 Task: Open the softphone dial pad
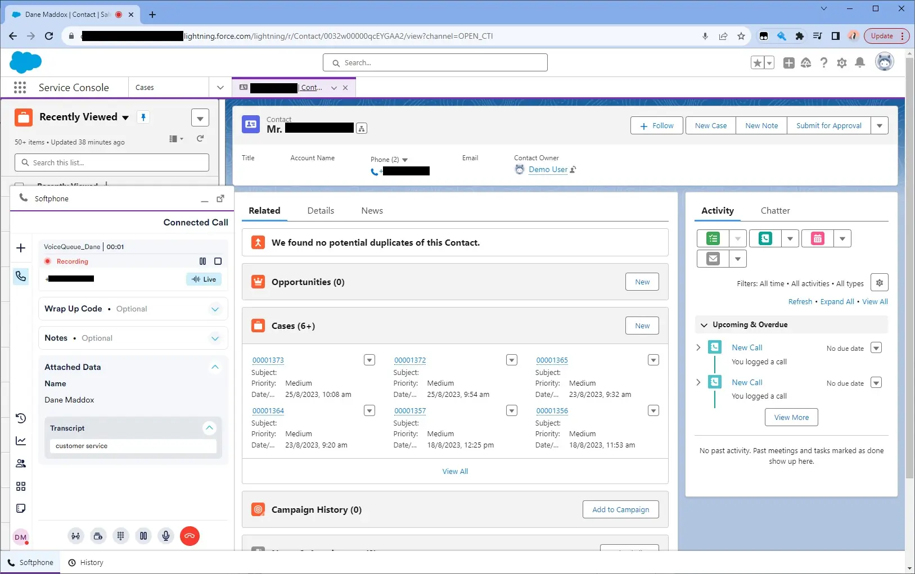(x=120, y=536)
